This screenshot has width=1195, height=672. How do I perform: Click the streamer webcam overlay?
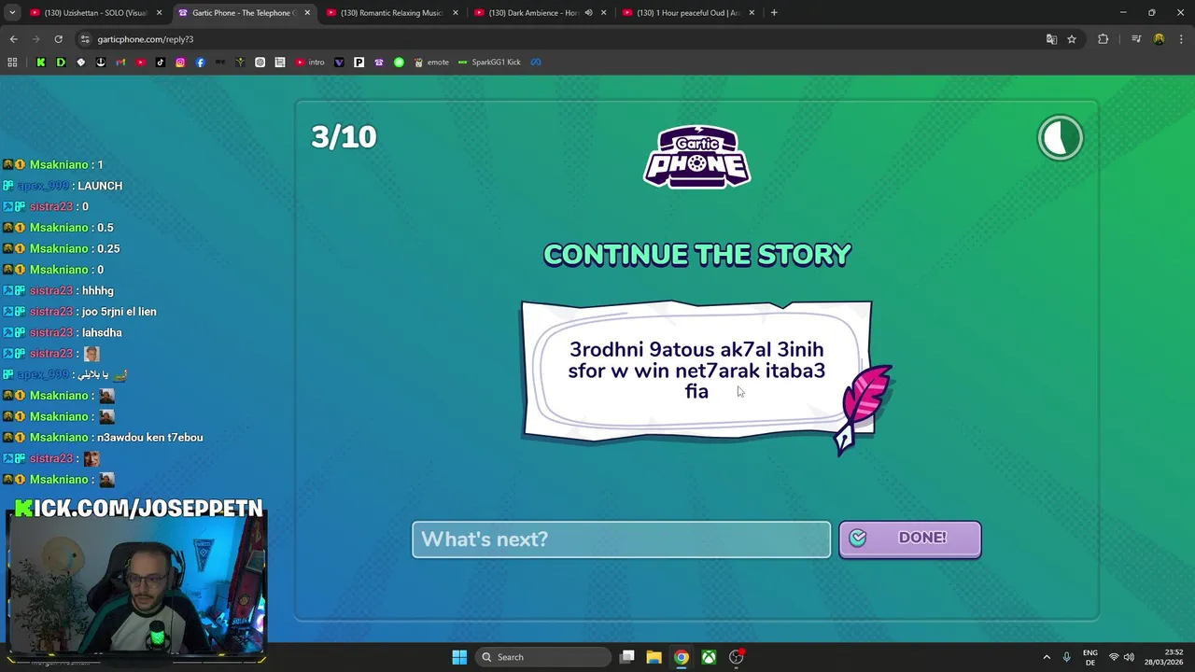pyautogui.click(x=136, y=583)
